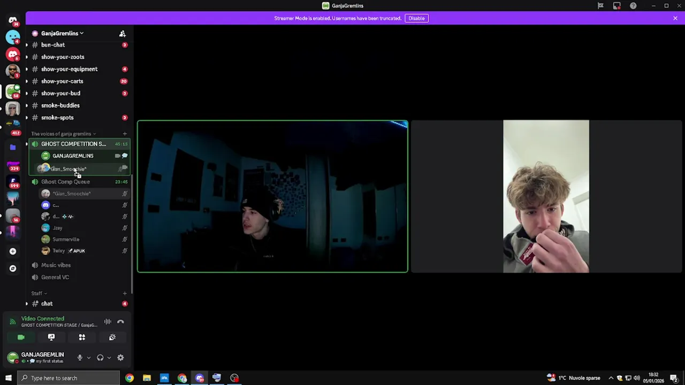Expand threads arrow beside Staff chat
This screenshot has width=685, height=385.
[27, 304]
